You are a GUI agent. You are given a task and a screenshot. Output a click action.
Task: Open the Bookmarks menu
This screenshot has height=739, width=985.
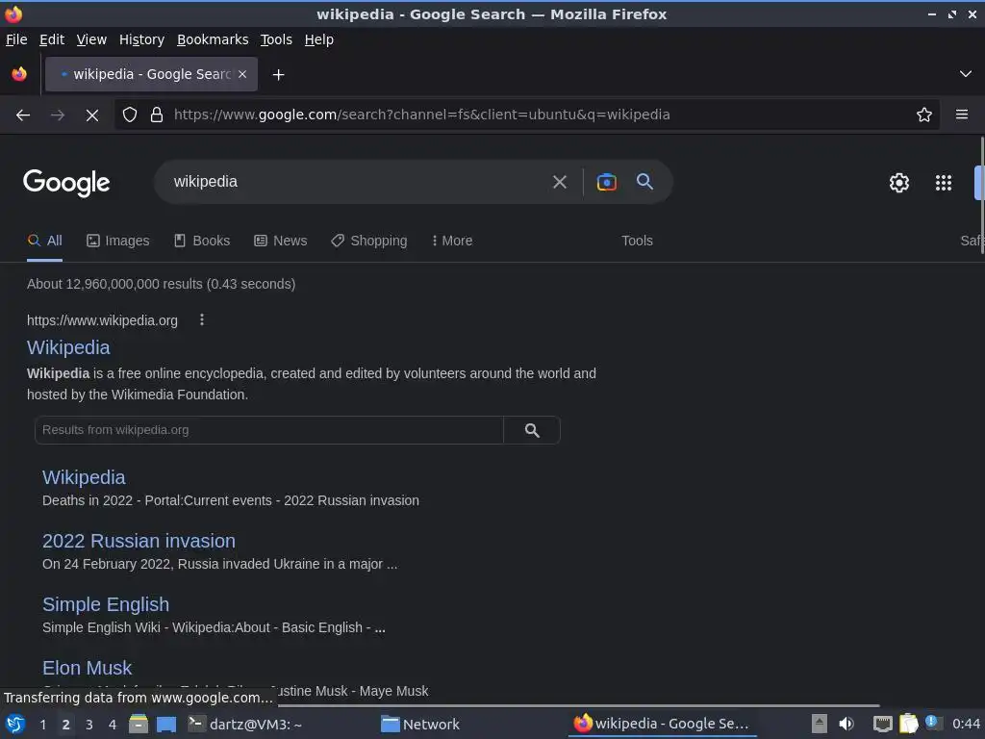[213, 39]
